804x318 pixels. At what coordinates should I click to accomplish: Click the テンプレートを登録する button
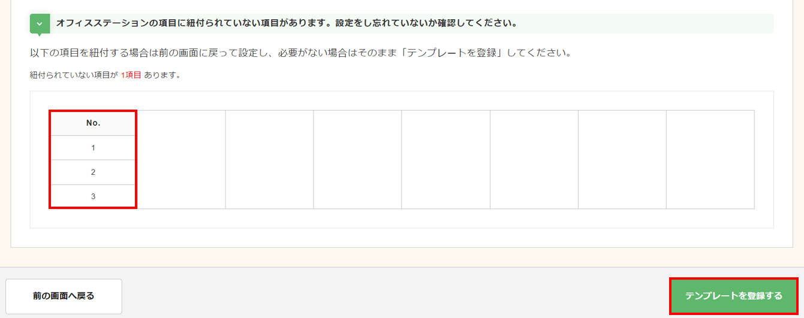(734, 296)
